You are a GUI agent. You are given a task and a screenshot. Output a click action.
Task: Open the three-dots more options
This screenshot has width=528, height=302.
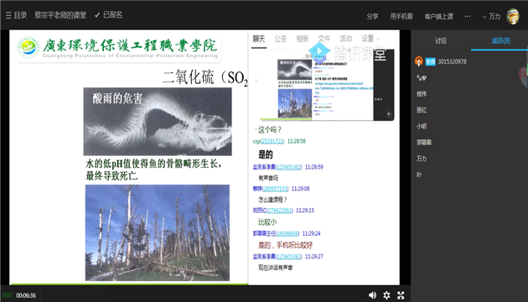pos(468,16)
